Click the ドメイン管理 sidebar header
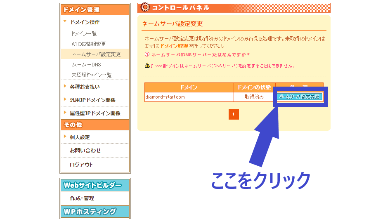Image resolution: width=390 pixels, height=219 pixels. 95,10
